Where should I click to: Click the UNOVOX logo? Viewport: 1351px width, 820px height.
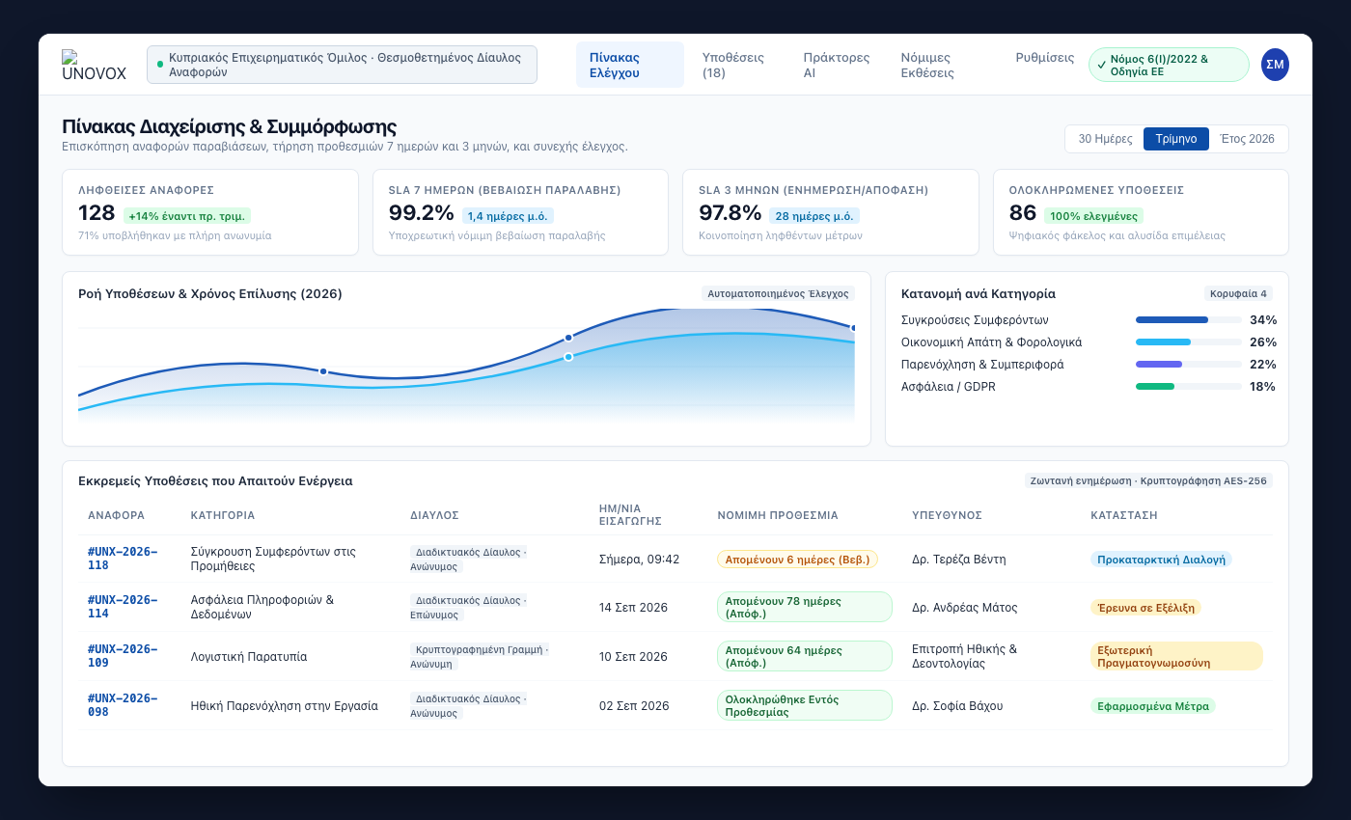(94, 66)
